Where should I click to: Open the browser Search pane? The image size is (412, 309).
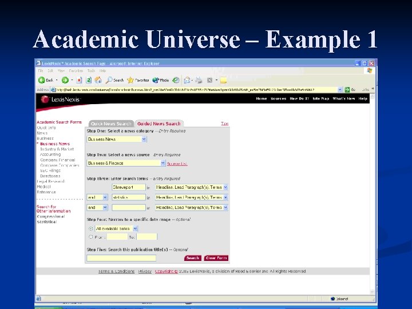(x=114, y=80)
